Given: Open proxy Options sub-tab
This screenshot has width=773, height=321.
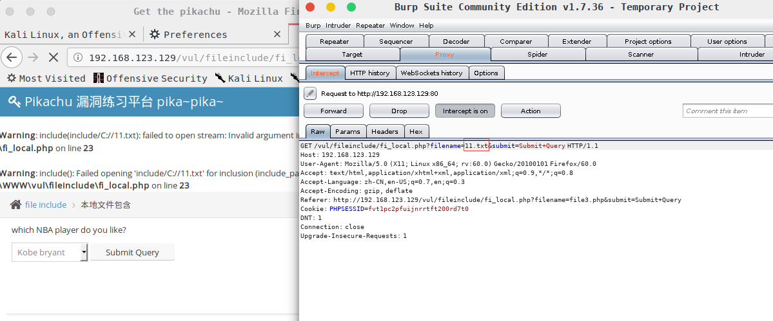Looking at the screenshot, I should [x=486, y=73].
